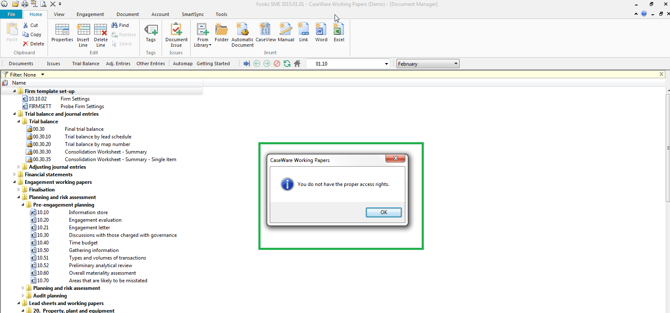
Task: Insert a Manual document
Action: [286, 33]
